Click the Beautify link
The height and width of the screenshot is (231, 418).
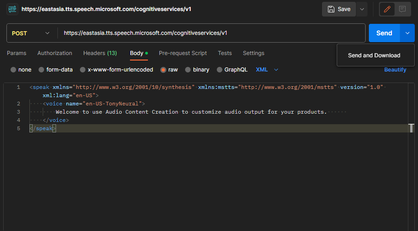(395, 70)
